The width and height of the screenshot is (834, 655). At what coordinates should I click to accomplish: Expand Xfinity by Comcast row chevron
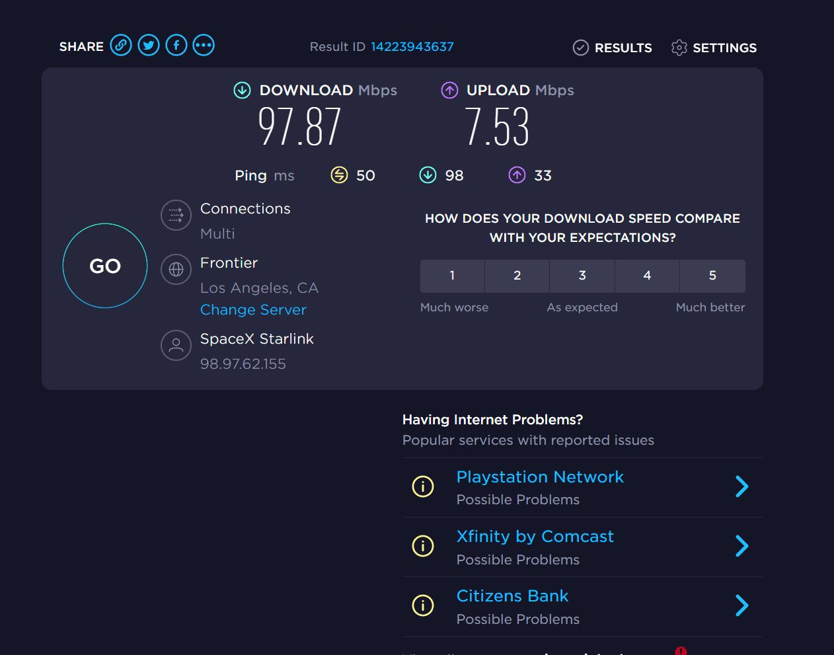click(742, 546)
